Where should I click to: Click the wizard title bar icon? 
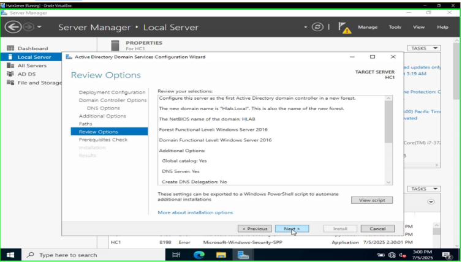pos(69,57)
